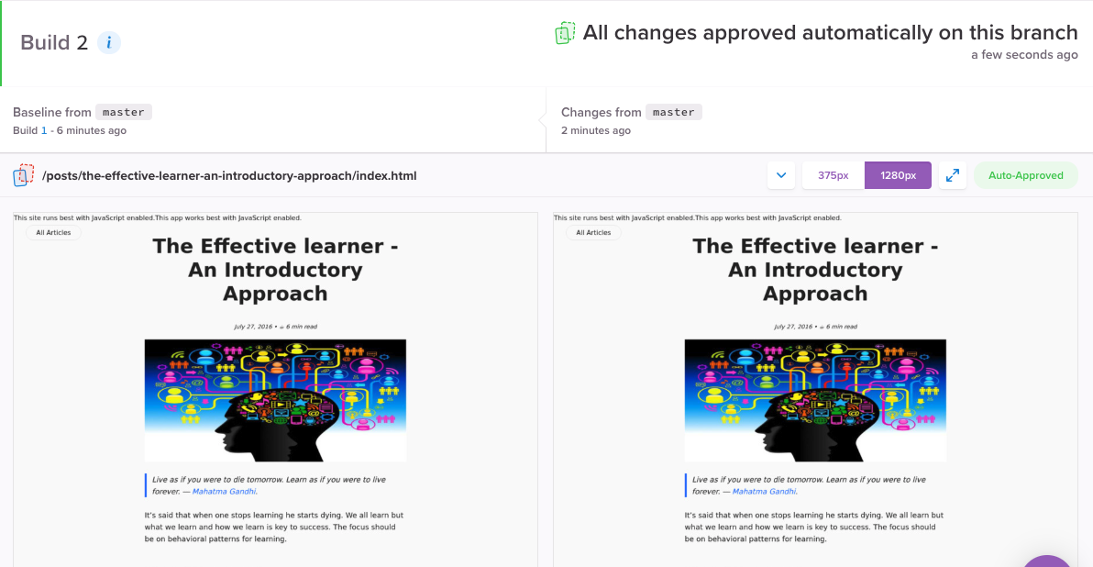Screen dimensions: 1093x567
Task: Click the changes master branch label
Action: [673, 112]
